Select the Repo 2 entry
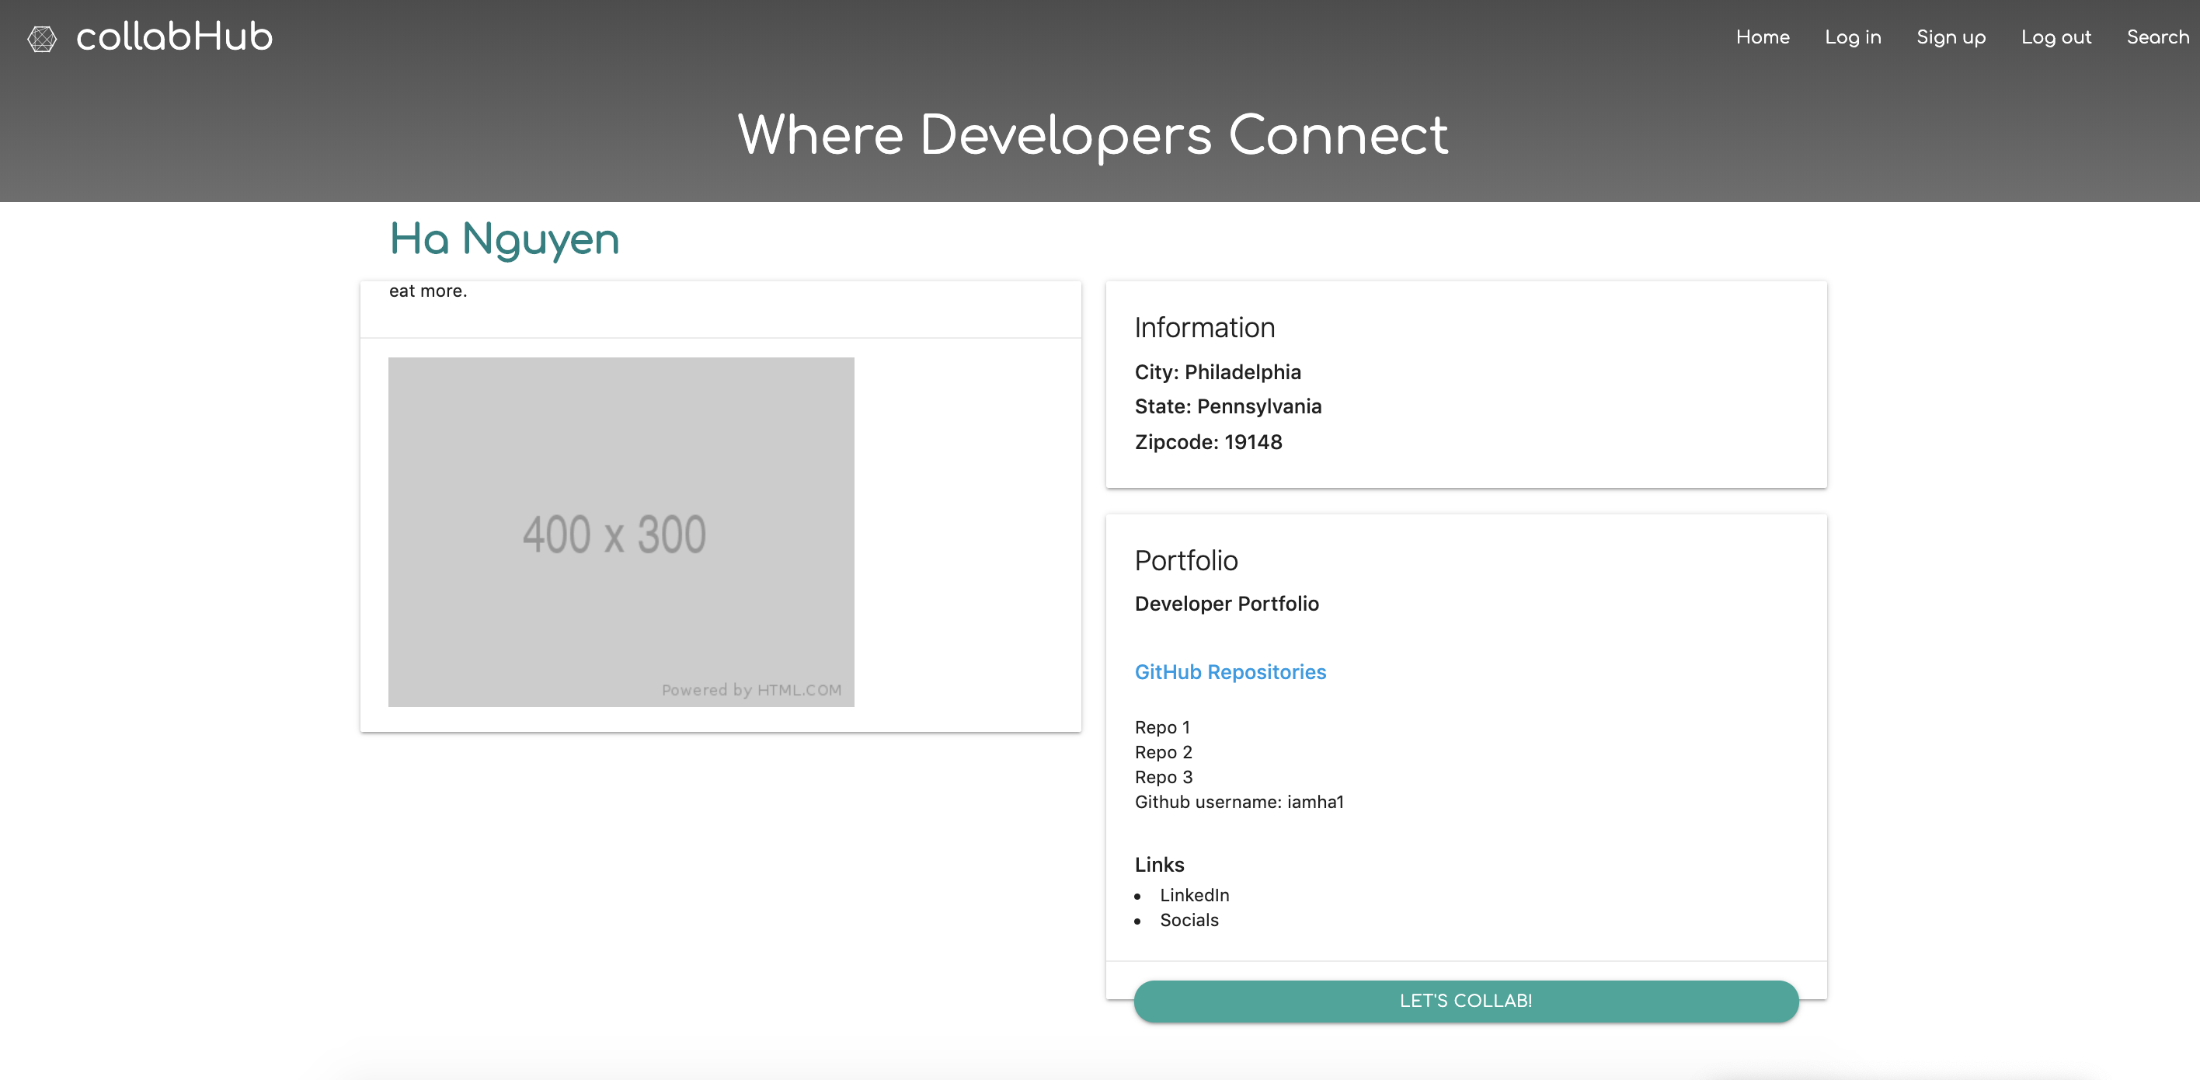The width and height of the screenshot is (2200, 1080). 1162,752
